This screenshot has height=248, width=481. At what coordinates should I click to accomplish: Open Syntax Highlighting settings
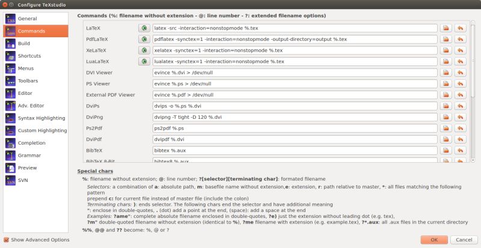tap(35, 118)
